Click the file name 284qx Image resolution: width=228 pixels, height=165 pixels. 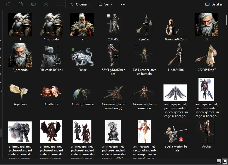coord(83,70)
